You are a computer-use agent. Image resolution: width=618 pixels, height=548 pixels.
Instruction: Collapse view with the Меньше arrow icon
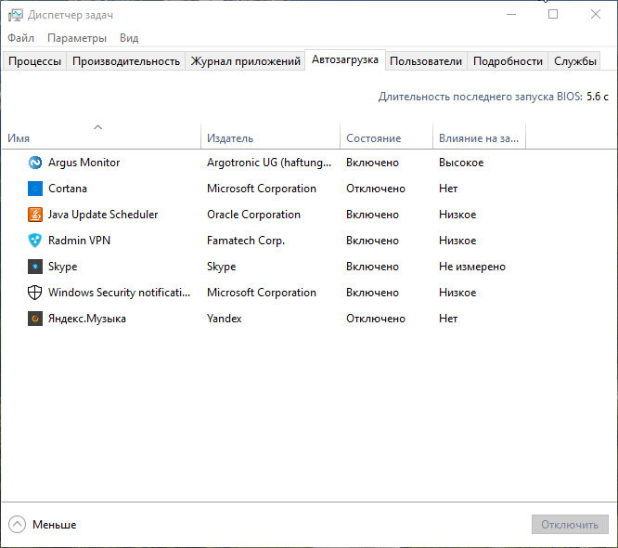[17, 525]
